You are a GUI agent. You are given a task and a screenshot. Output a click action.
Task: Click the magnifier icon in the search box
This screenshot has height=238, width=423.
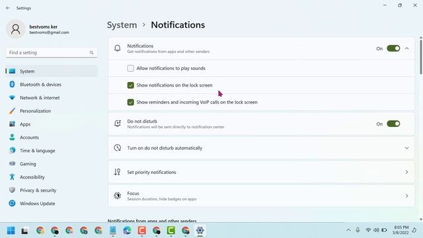pyautogui.click(x=91, y=53)
